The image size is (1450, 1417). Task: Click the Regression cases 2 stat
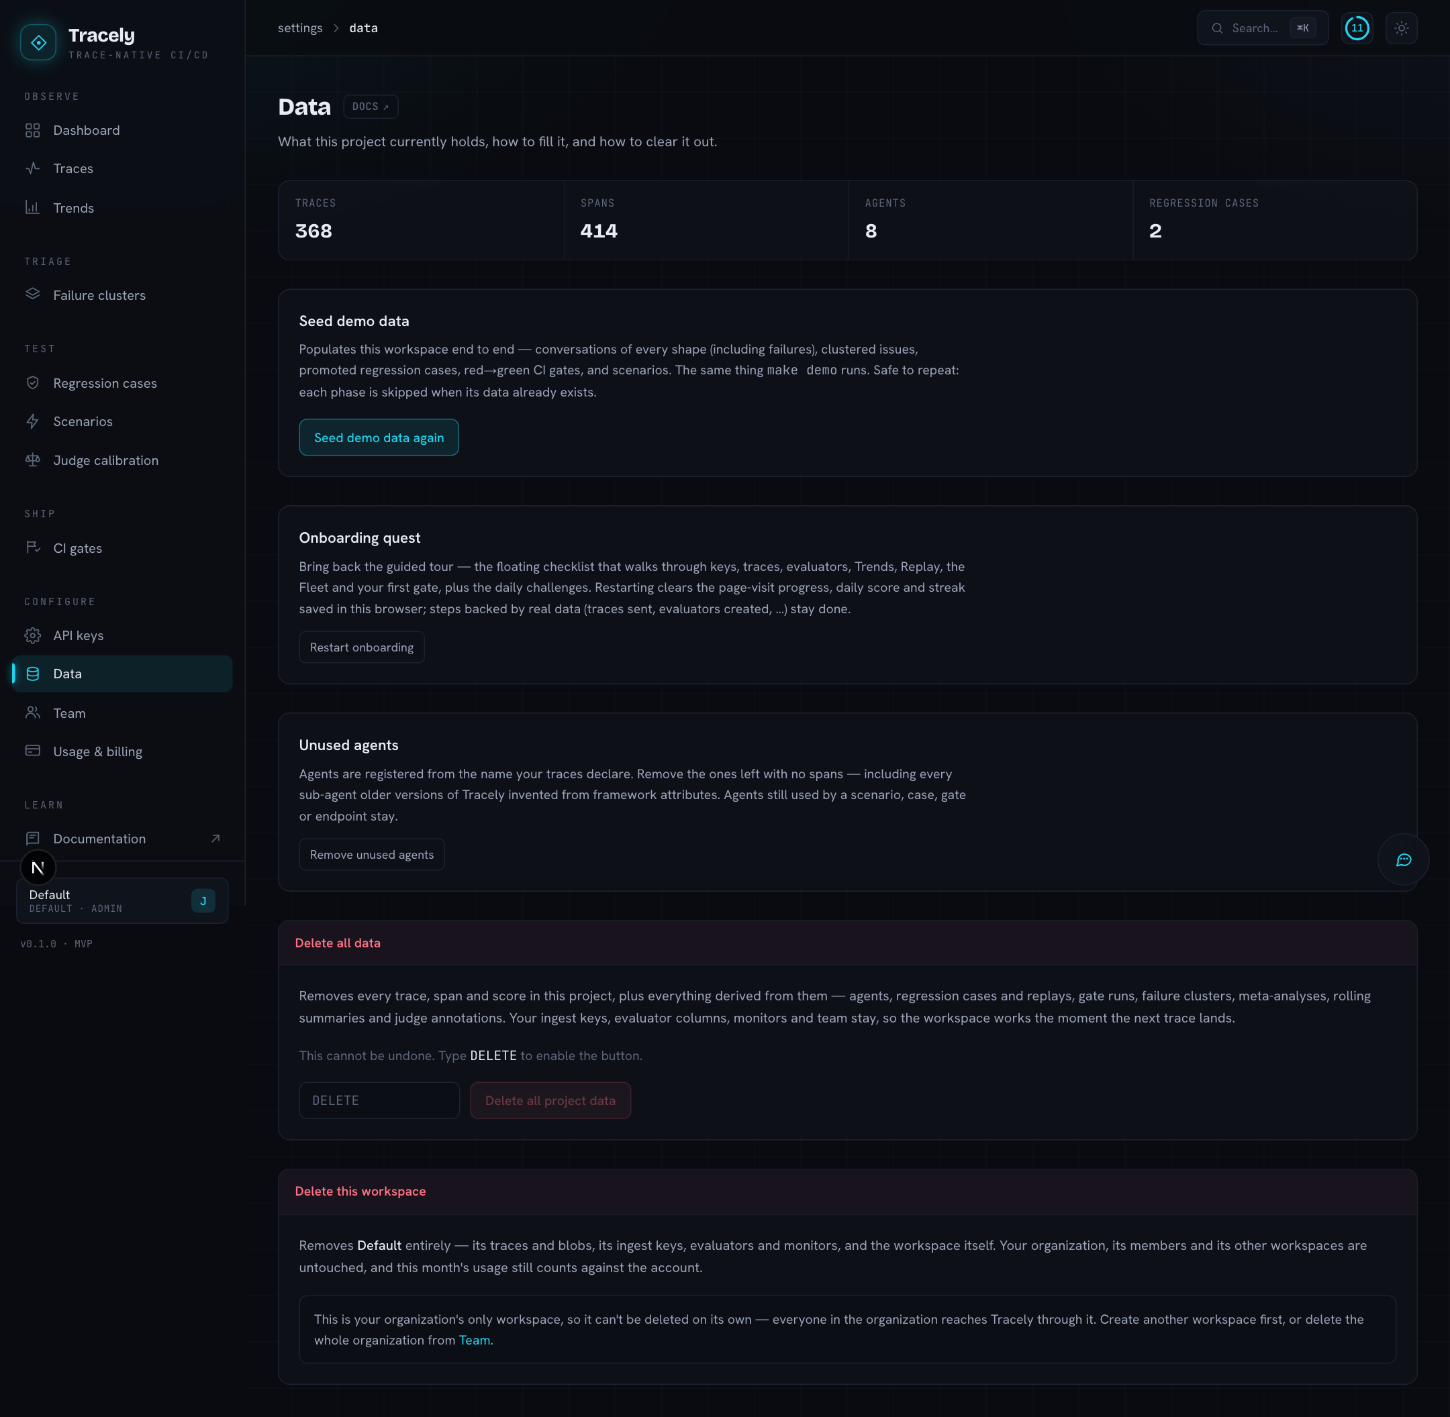(x=1274, y=220)
